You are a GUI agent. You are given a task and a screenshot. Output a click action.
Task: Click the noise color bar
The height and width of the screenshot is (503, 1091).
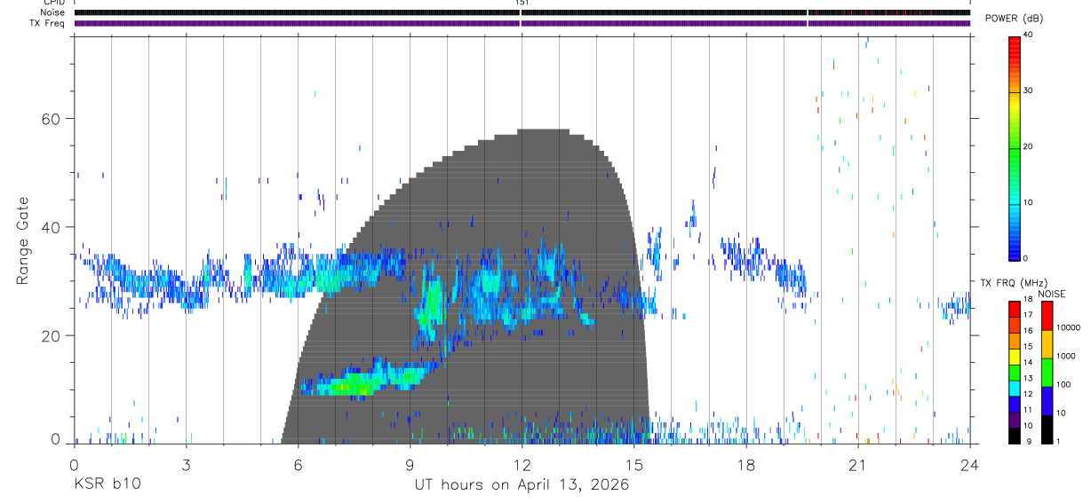(x=1047, y=372)
